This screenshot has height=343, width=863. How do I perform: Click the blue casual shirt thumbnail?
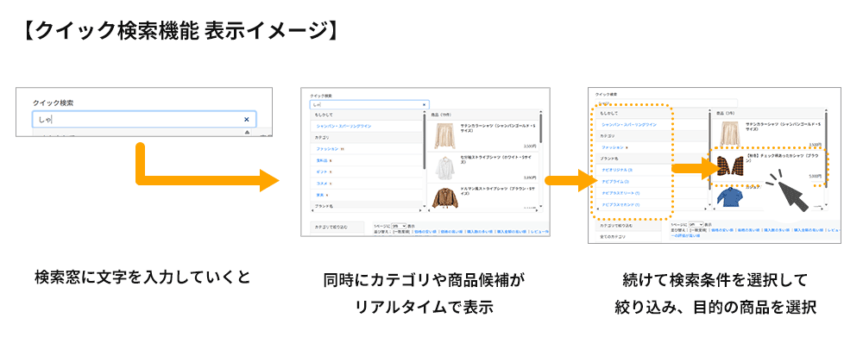point(729,196)
